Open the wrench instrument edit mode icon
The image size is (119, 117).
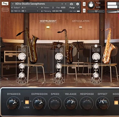point(5,4)
